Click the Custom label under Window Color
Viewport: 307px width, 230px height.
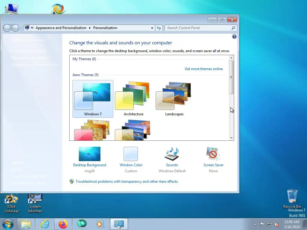click(131, 171)
